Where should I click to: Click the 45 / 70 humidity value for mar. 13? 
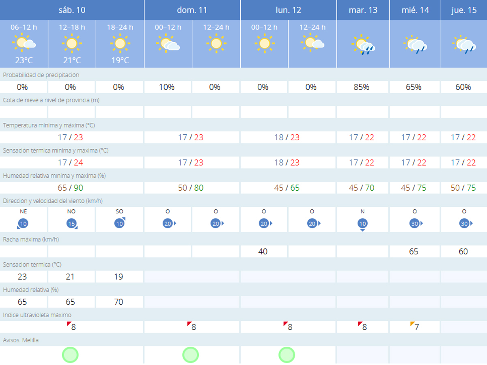[362, 188]
